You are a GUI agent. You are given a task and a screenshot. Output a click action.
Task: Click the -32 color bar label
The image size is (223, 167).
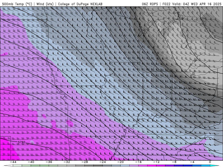click(x=67, y=162)
